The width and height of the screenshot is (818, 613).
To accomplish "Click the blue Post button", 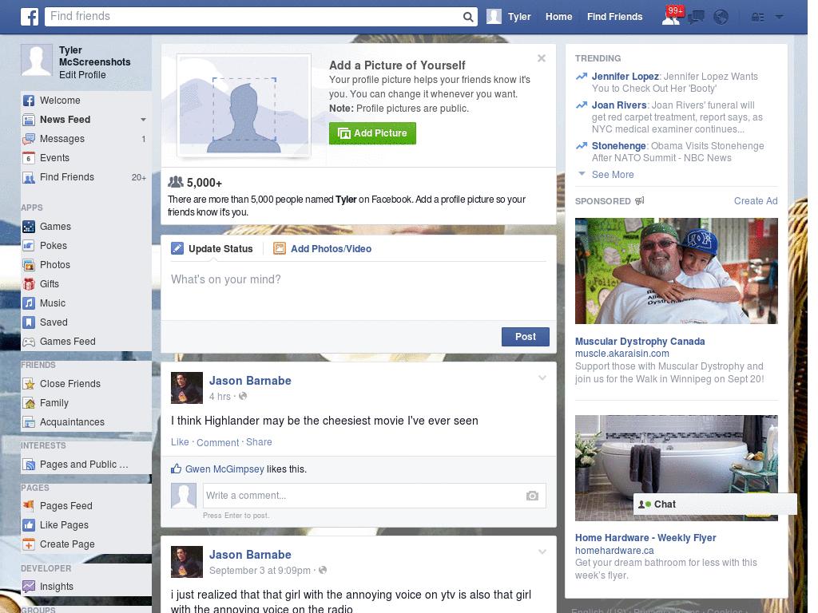I will pos(526,337).
